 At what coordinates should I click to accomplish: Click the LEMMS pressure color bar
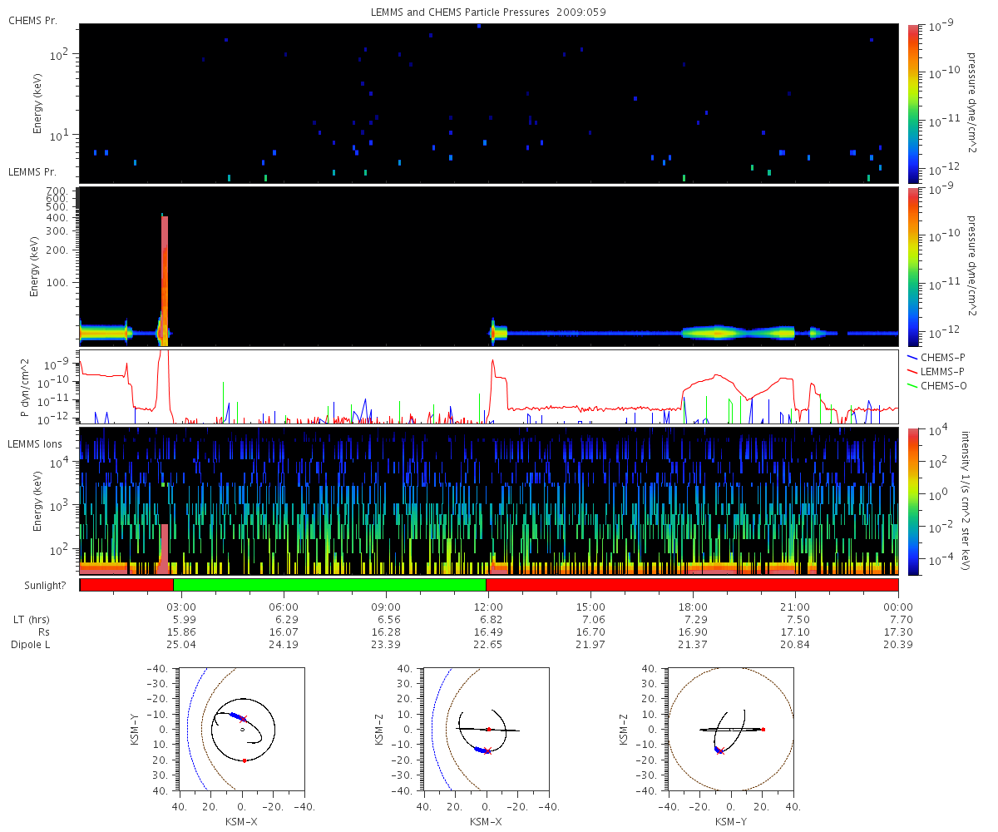[x=912, y=266]
